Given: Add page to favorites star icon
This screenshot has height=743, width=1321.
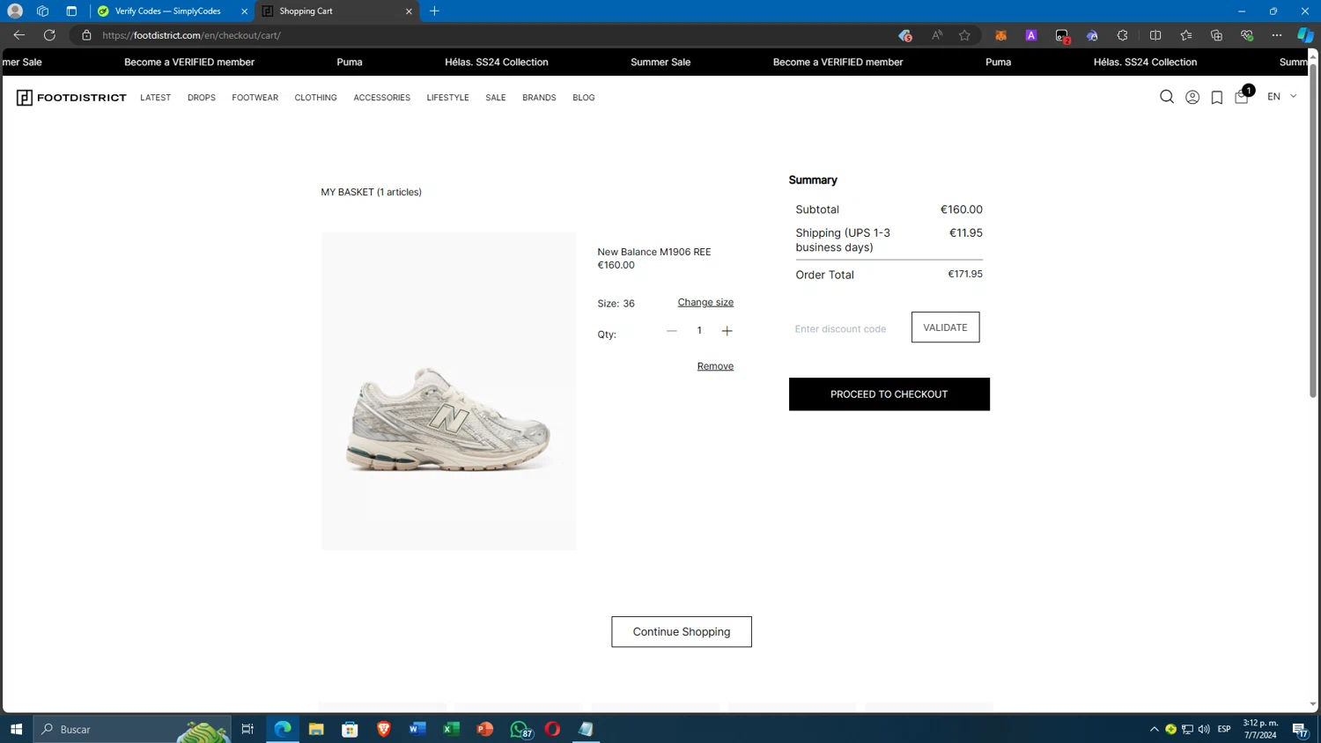Looking at the screenshot, I should [x=964, y=35].
